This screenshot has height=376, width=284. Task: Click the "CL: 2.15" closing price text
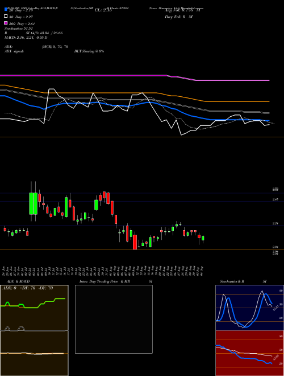click(x=103, y=10)
